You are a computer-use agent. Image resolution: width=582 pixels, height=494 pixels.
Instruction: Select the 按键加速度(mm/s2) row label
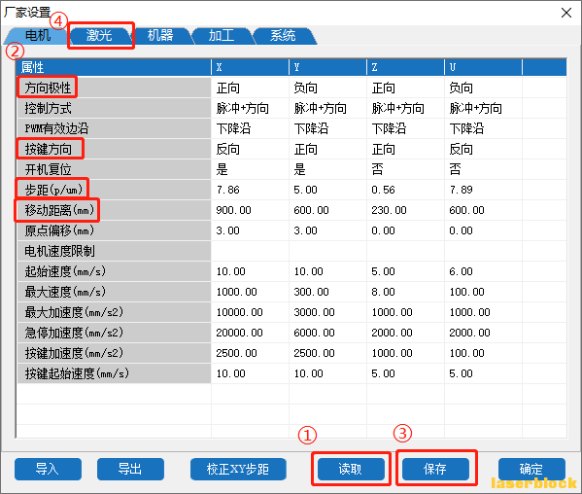[x=115, y=353]
